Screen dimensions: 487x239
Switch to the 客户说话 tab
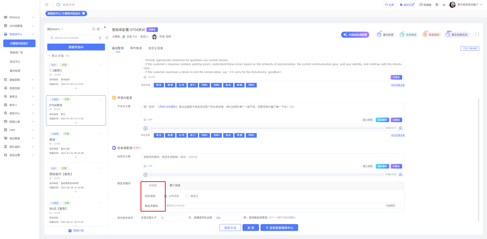175,185
